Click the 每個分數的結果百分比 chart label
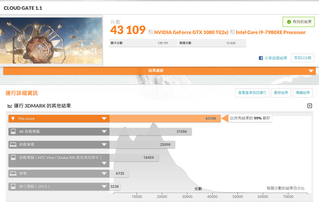Screen dimensions: 319x205 pyautogui.click(x=285, y=188)
